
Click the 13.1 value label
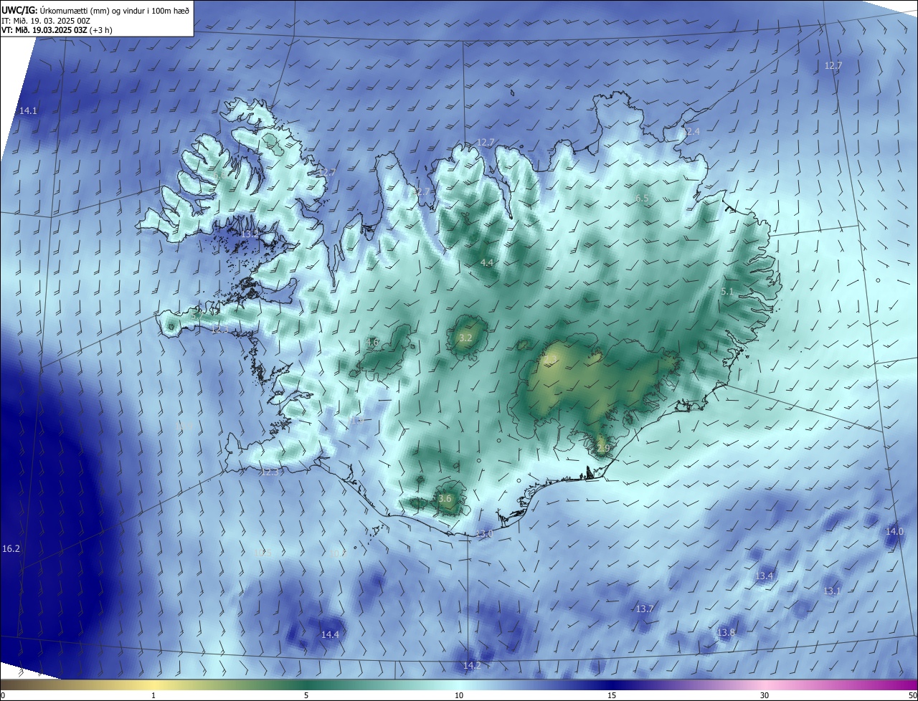point(832,591)
